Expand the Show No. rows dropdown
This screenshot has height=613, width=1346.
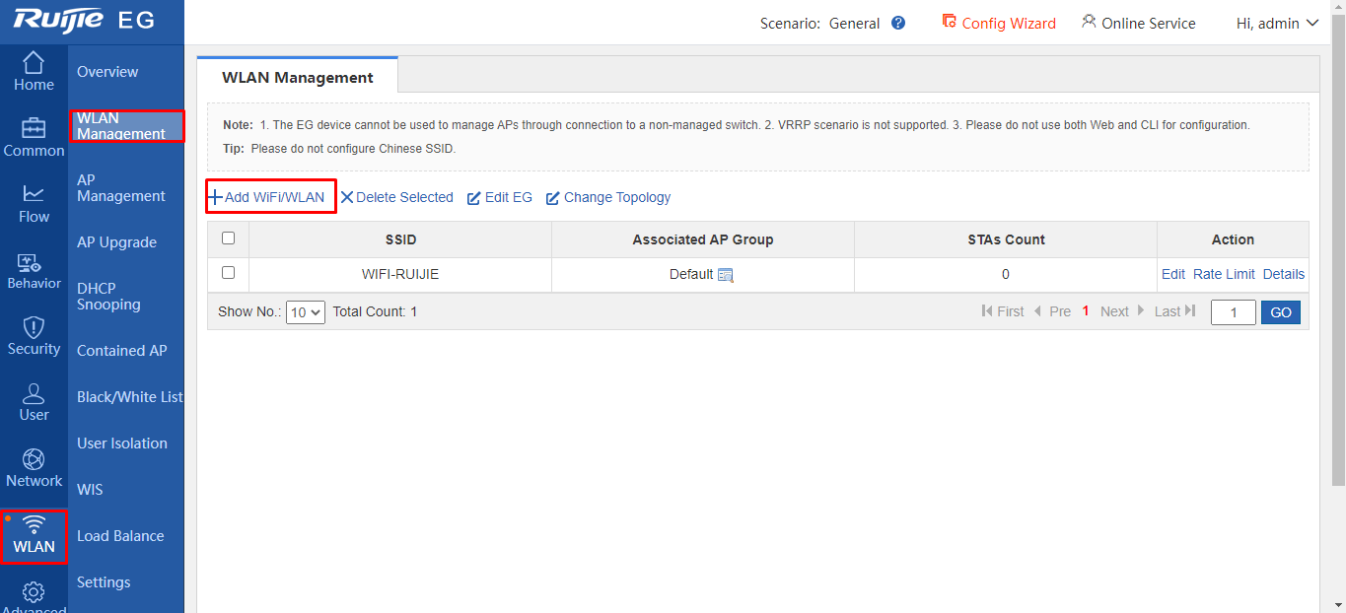305,312
